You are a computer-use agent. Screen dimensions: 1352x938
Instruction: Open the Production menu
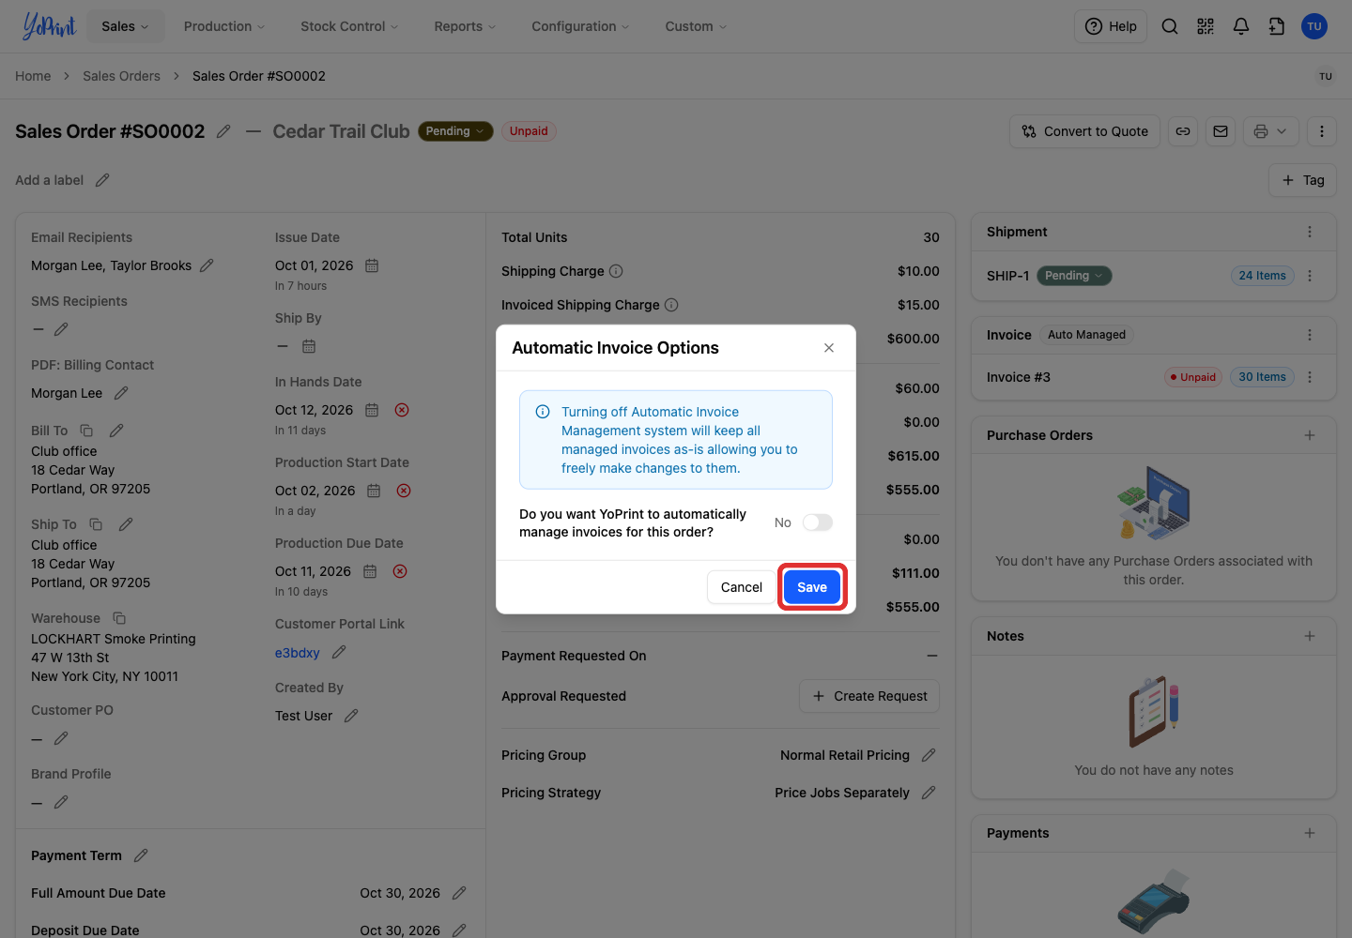click(224, 26)
